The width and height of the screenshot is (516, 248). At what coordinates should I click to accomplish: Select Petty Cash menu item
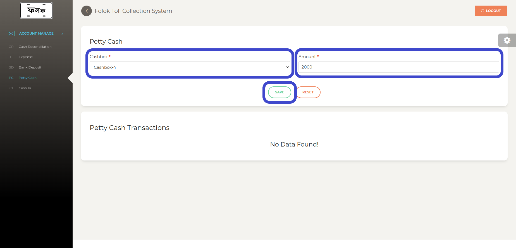28,78
